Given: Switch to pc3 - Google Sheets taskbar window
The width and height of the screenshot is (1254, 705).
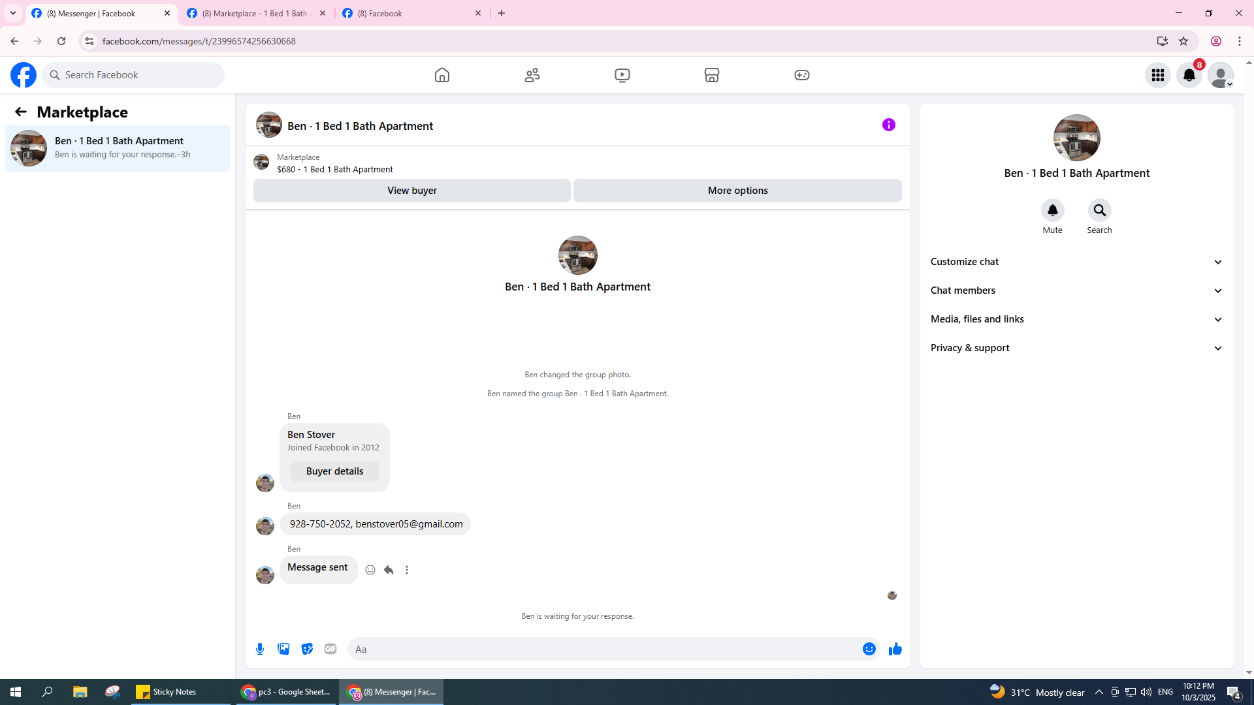Looking at the screenshot, I should click(x=285, y=692).
